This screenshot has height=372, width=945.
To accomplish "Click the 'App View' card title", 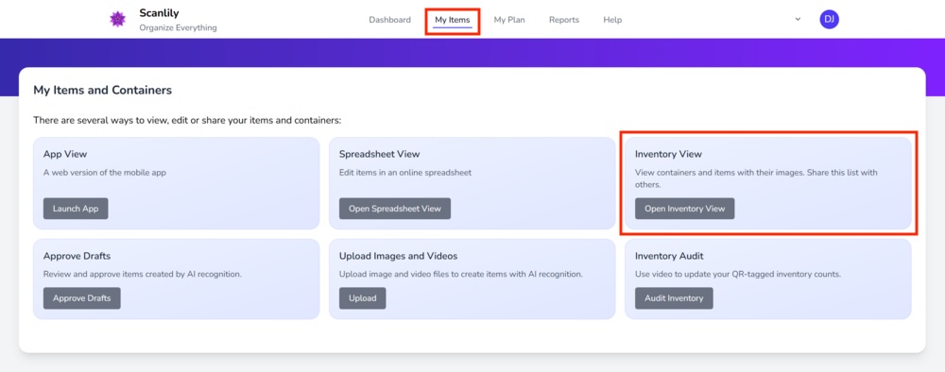I will pyautogui.click(x=65, y=154).
